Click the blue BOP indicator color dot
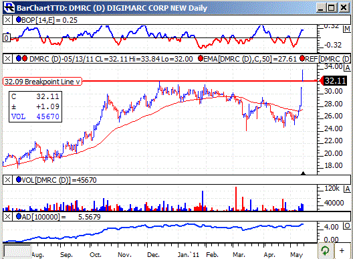Screen dimensions: 353x259 (x=19, y=20)
